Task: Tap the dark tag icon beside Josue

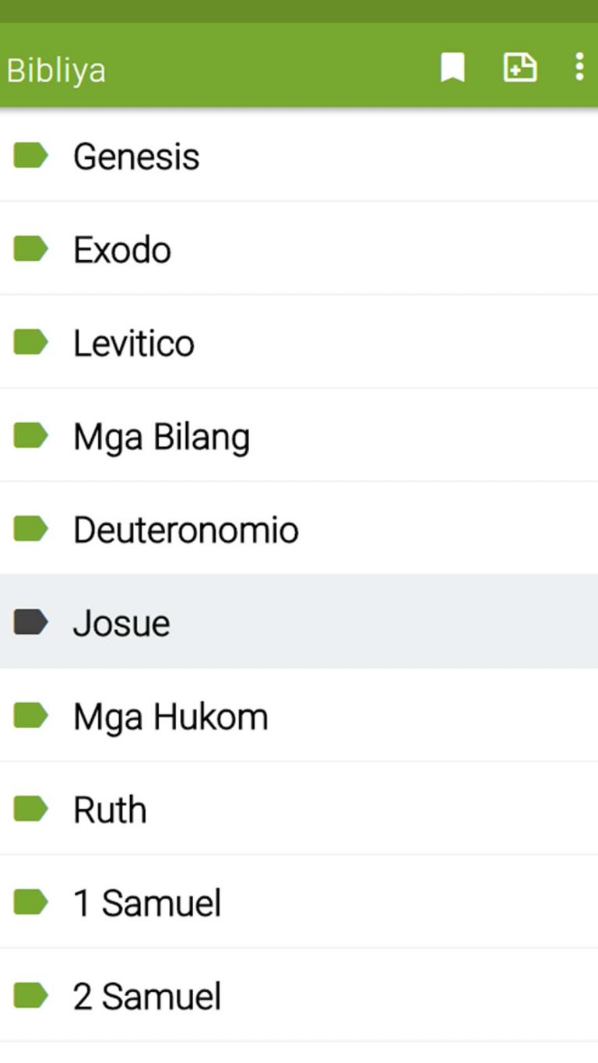Action: [x=30, y=622]
